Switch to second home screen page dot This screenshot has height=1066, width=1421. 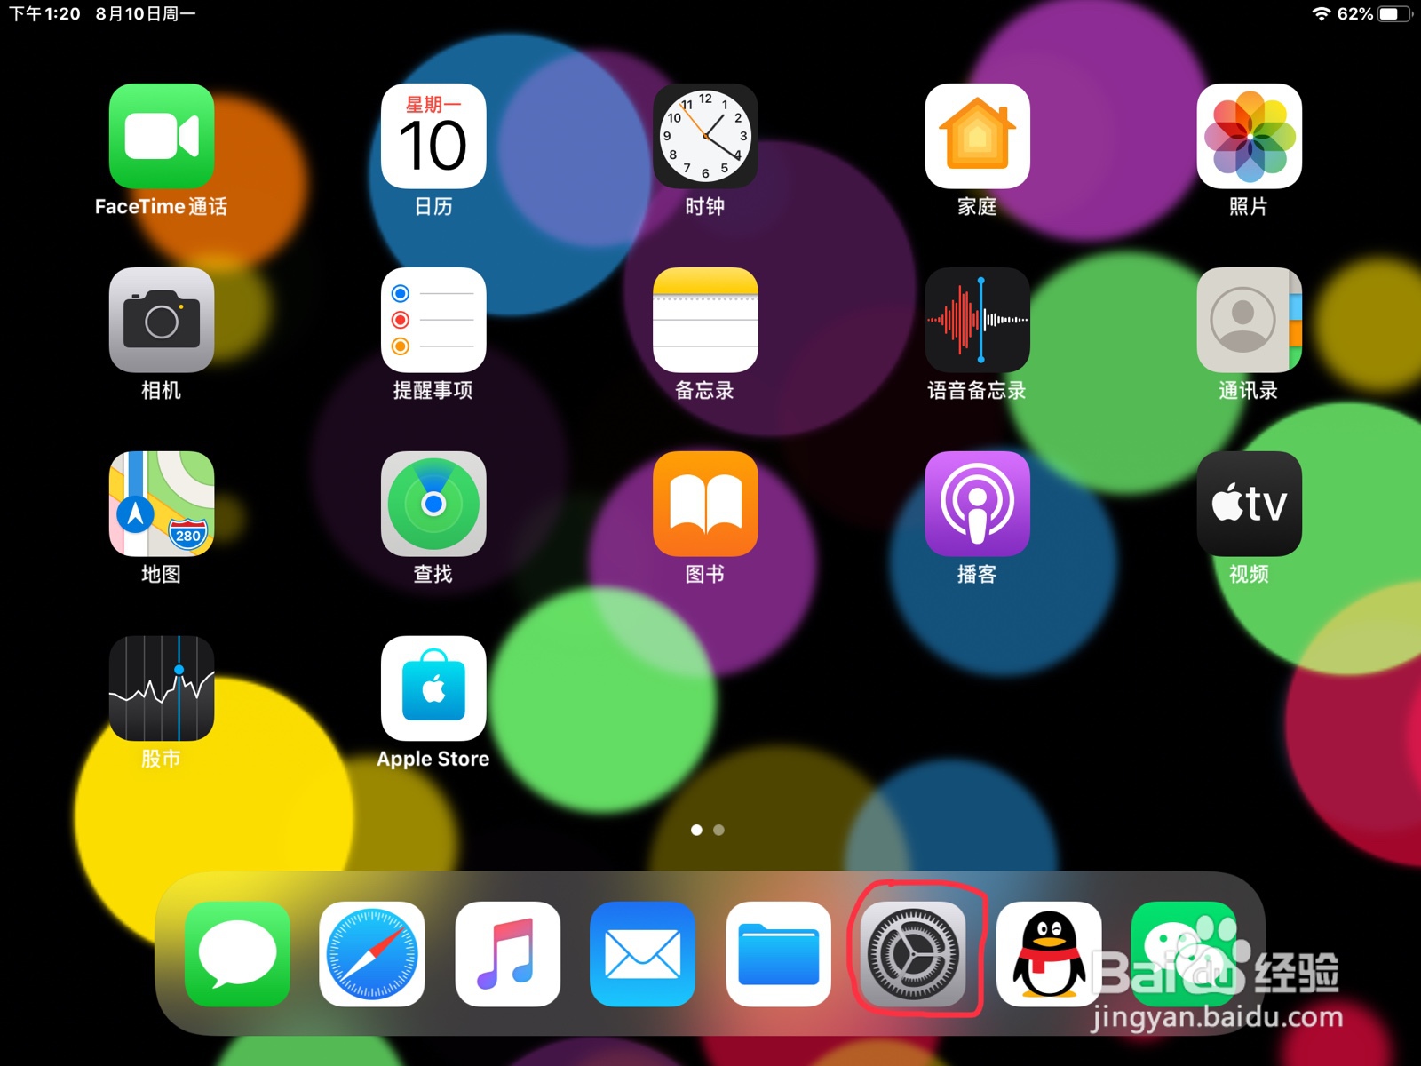point(719,830)
